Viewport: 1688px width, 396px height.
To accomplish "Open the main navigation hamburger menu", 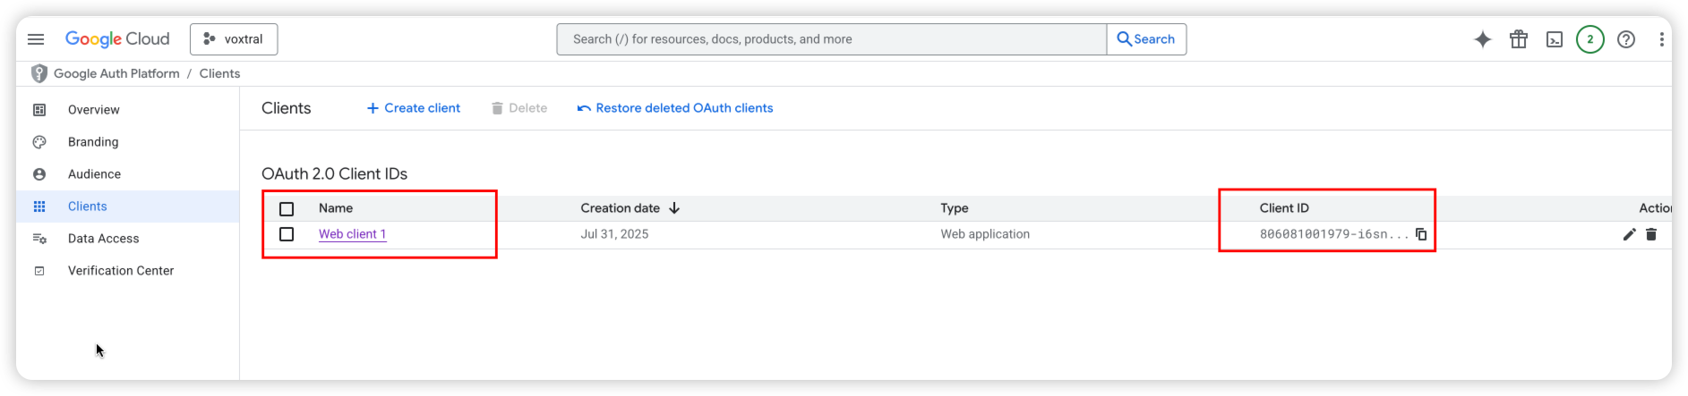I will coord(36,39).
